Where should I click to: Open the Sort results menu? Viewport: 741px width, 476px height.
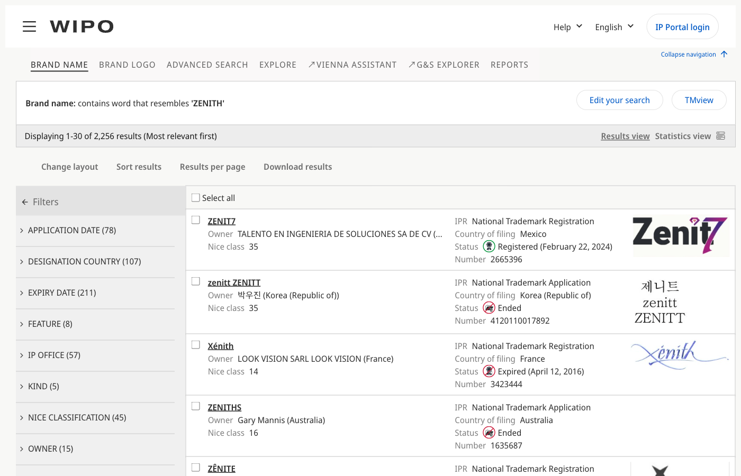click(139, 167)
